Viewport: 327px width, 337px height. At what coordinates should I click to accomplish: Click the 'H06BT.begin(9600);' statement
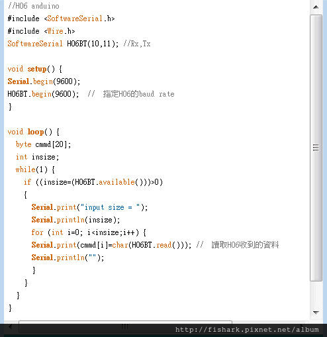coord(43,94)
